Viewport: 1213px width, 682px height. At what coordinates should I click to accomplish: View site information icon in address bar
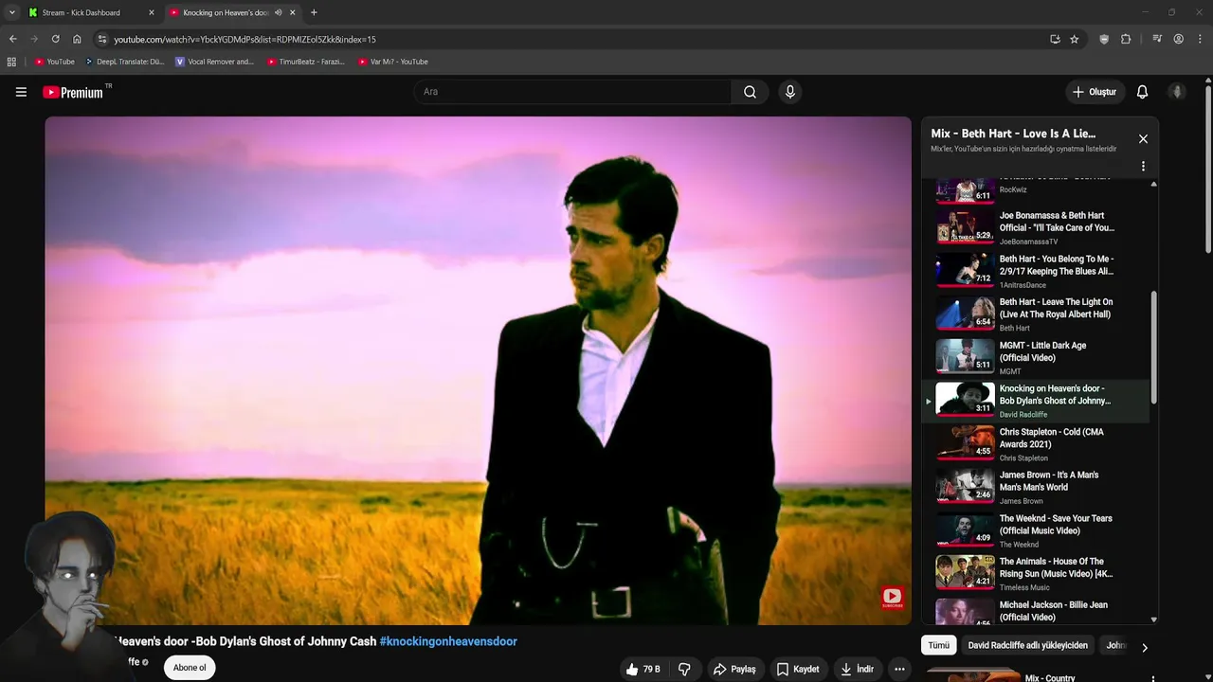point(102,39)
